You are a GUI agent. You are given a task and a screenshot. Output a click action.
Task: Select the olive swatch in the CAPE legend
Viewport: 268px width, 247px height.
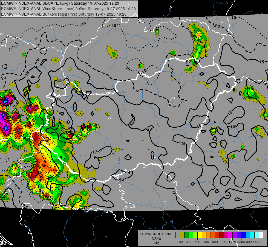(182, 235)
